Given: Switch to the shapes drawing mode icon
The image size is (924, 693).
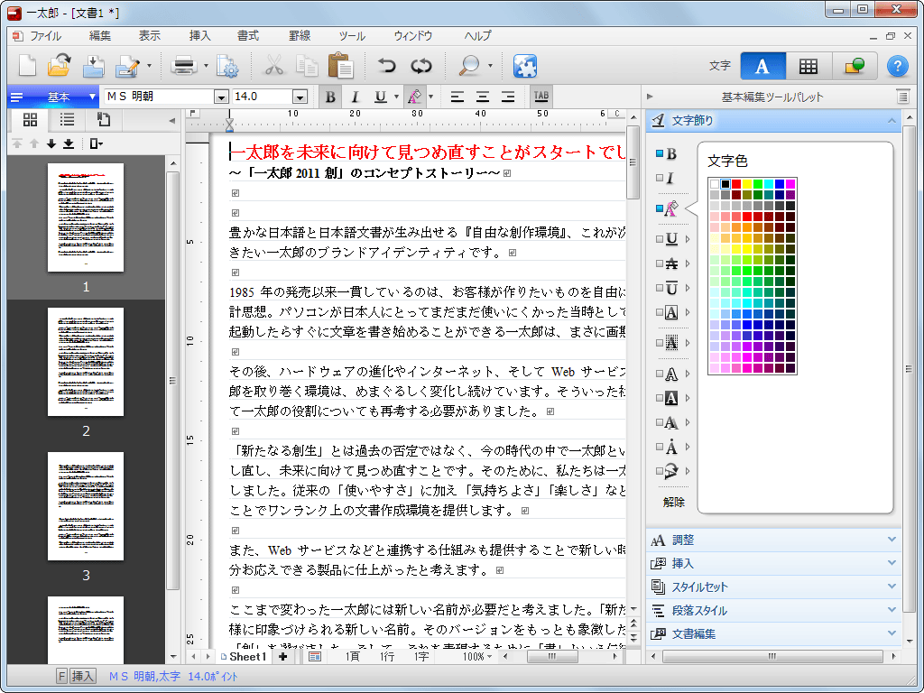Looking at the screenshot, I should click(855, 66).
